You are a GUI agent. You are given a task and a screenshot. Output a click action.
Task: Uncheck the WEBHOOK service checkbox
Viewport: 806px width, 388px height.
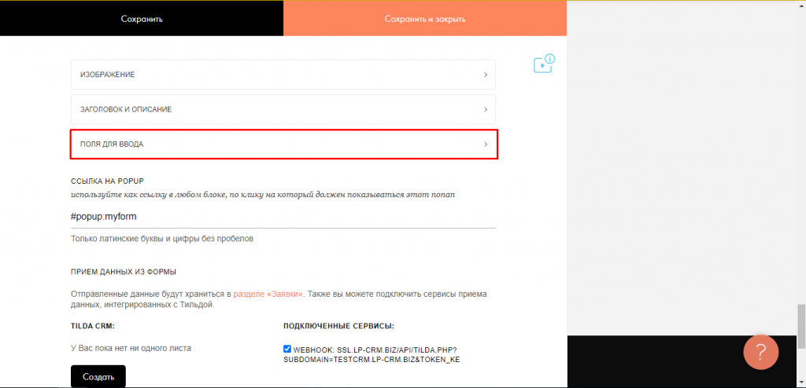287,349
